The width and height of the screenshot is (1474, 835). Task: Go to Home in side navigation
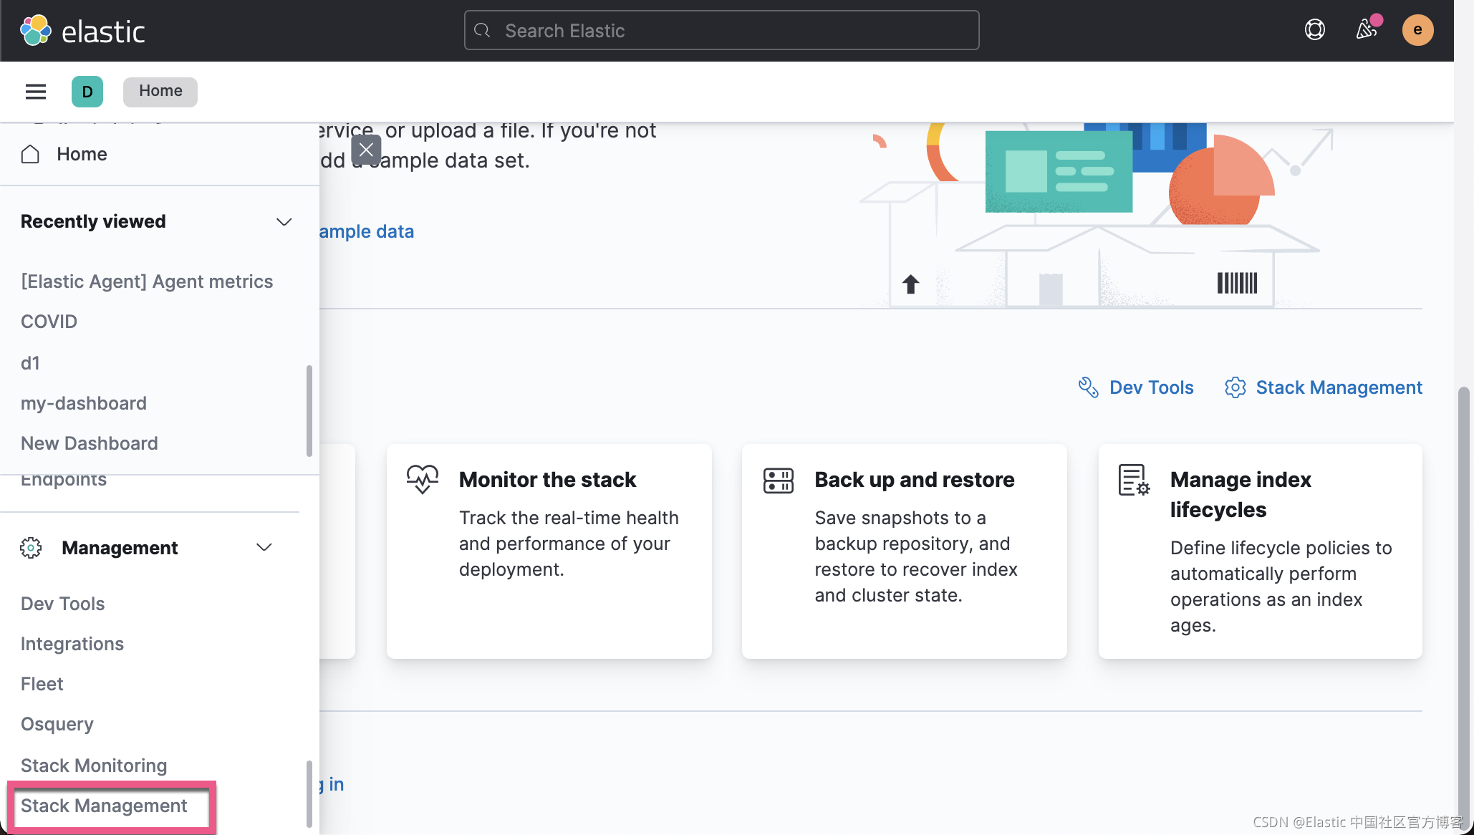pos(82,154)
